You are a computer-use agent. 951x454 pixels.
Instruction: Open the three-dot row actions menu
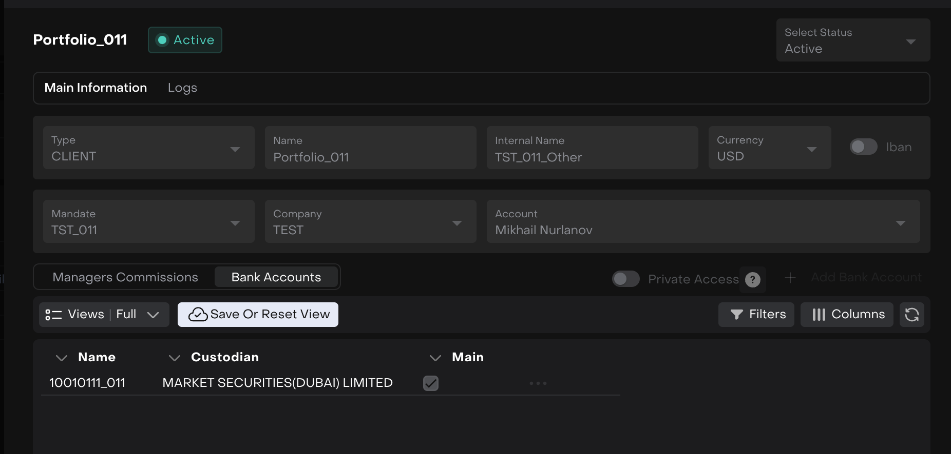point(538,383)
